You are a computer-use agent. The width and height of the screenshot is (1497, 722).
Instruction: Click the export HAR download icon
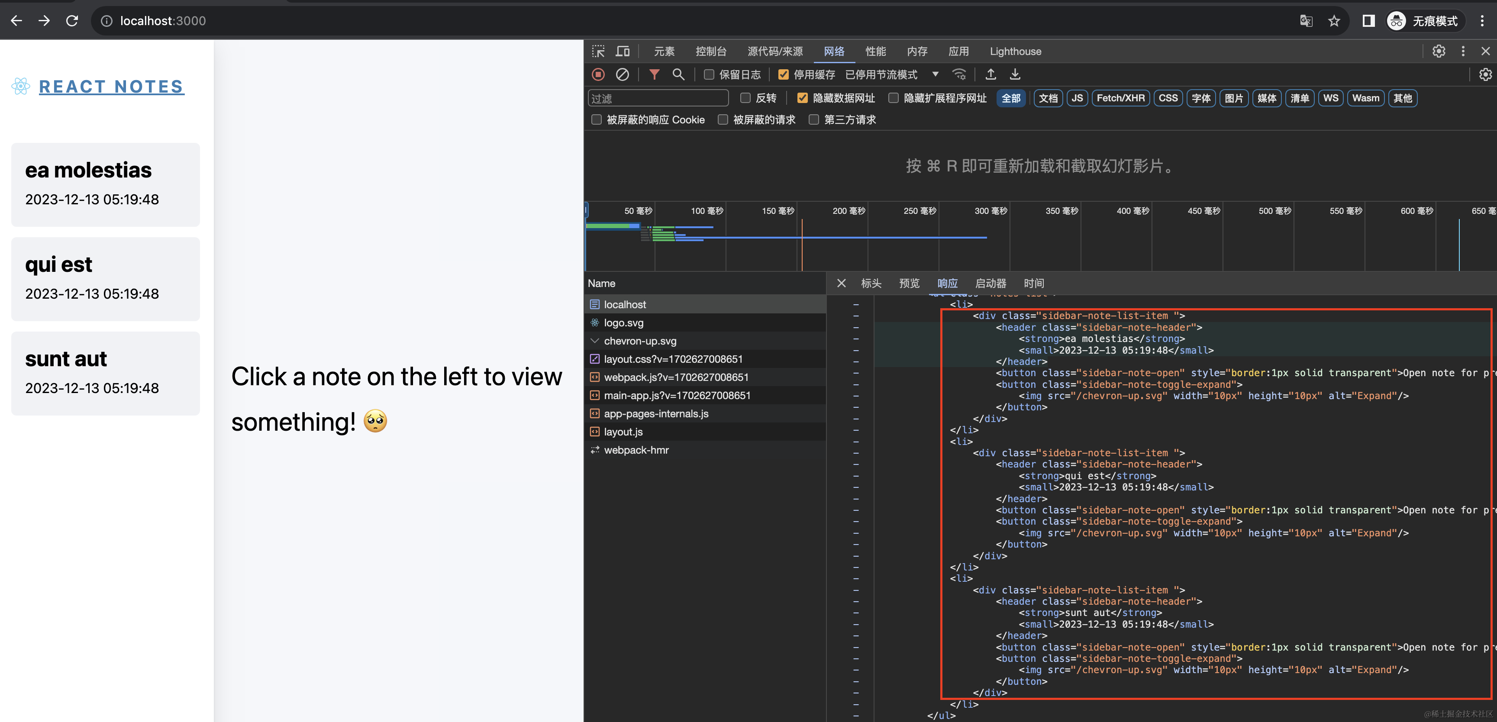click(x=1015, y=74)
